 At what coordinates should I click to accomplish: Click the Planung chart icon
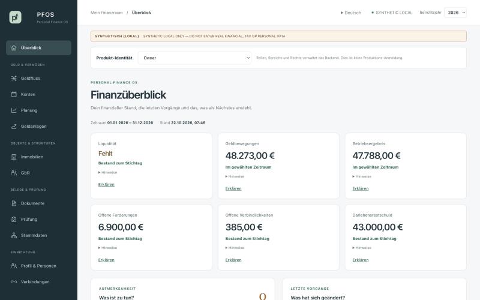[14, 110]
